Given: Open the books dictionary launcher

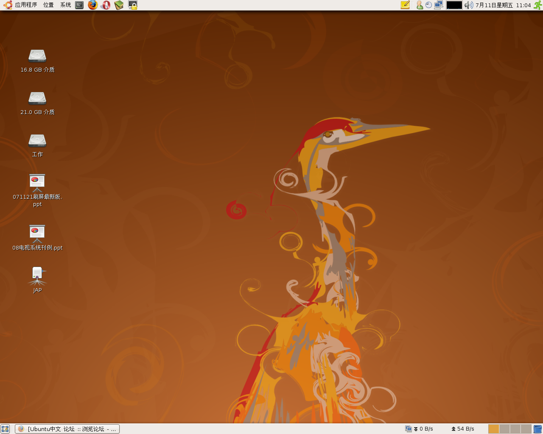Looking at the screenshot, I should (x=119, y=5).
